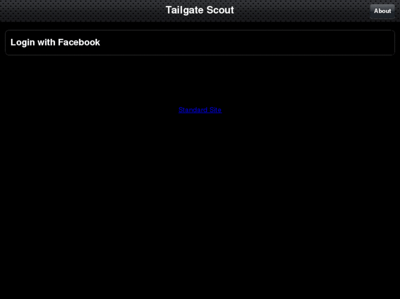Sign in using the Facebook option
Viewport: 400px width, 299px height.
point(200,42)
